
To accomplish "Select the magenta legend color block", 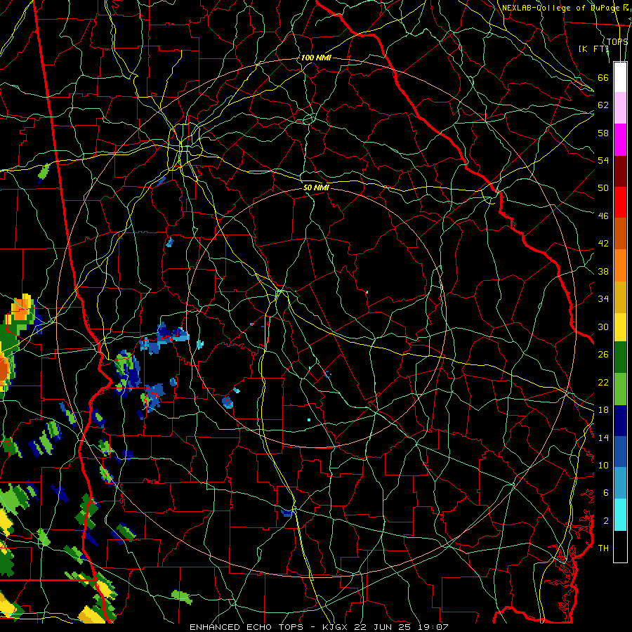I will coord(620,140).
